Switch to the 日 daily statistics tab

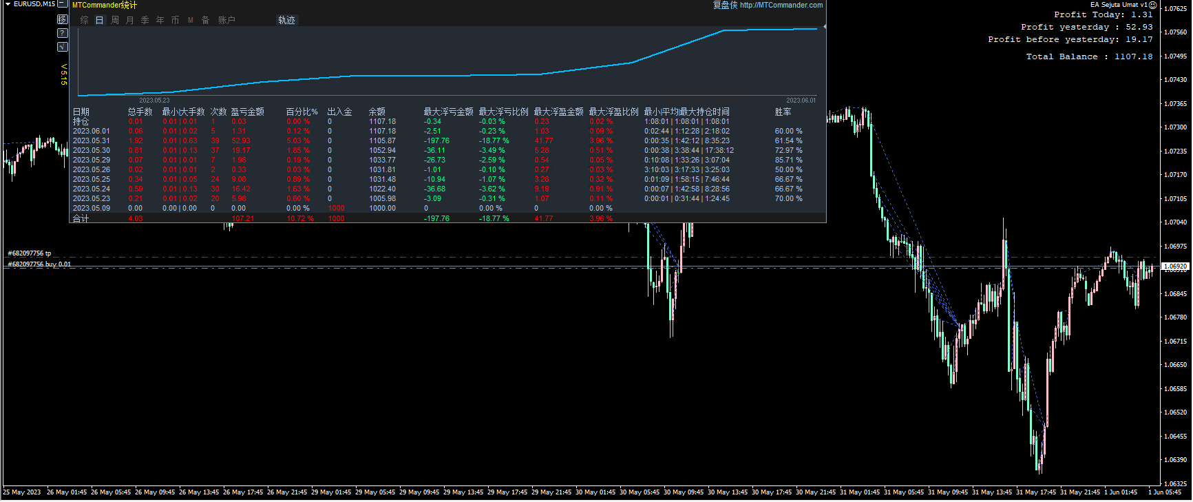[x=99, y=20]
